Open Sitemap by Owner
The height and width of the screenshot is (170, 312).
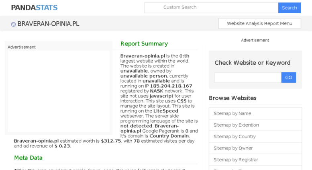tap(255, 148)
